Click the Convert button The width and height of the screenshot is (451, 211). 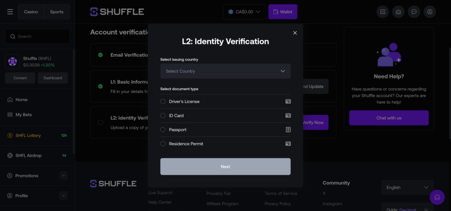pyautogui.click(x=20, y=78)
